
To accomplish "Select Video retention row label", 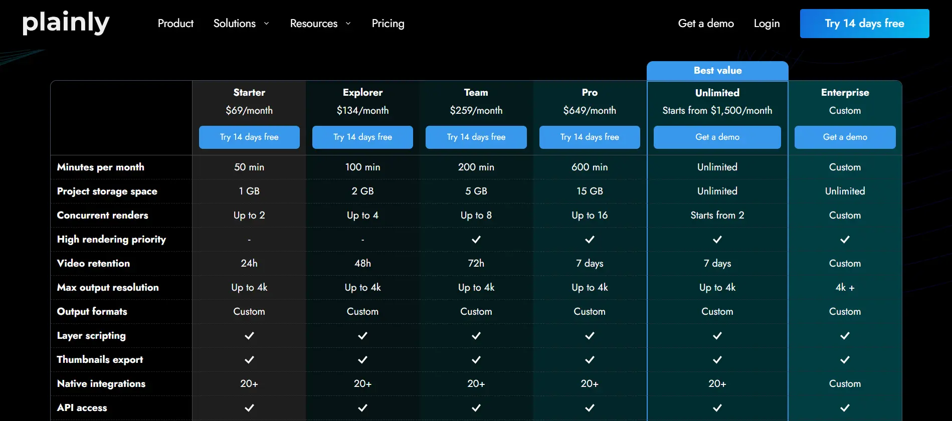I will (93, 263).
